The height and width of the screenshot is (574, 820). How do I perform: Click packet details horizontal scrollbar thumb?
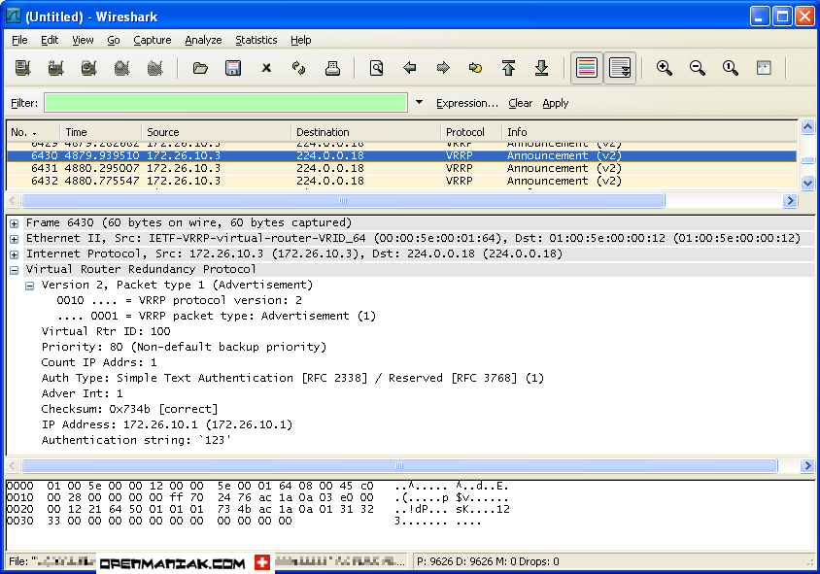tap(399, 466)
